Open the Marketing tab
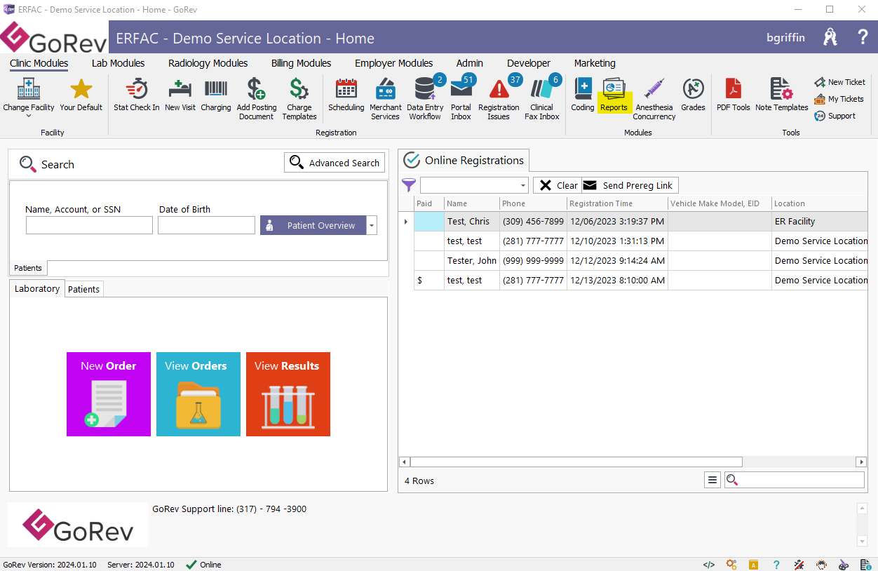 (595, 63)
